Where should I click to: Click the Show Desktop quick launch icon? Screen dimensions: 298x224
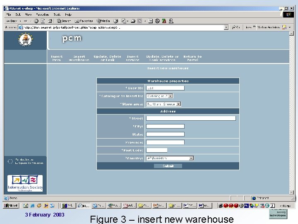click(26, 206)
